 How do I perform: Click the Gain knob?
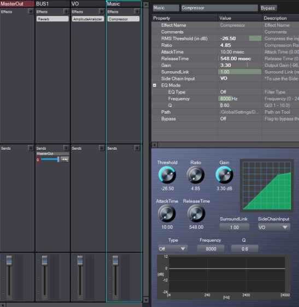click(225, 175)
